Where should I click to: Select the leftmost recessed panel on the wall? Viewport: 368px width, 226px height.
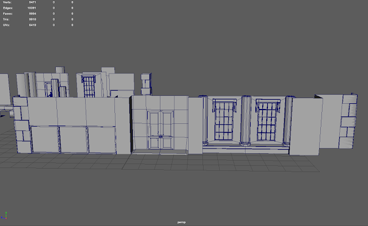click(45, 139)
